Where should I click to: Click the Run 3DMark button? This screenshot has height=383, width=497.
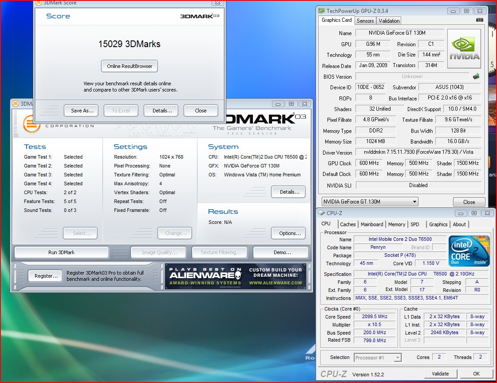coord(62,252)
